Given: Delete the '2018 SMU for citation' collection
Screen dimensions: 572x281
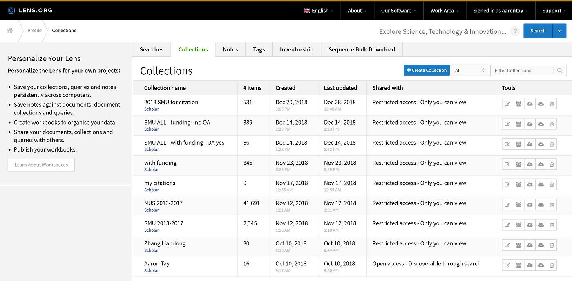Looking at the screenshot, I should point(552,104).
